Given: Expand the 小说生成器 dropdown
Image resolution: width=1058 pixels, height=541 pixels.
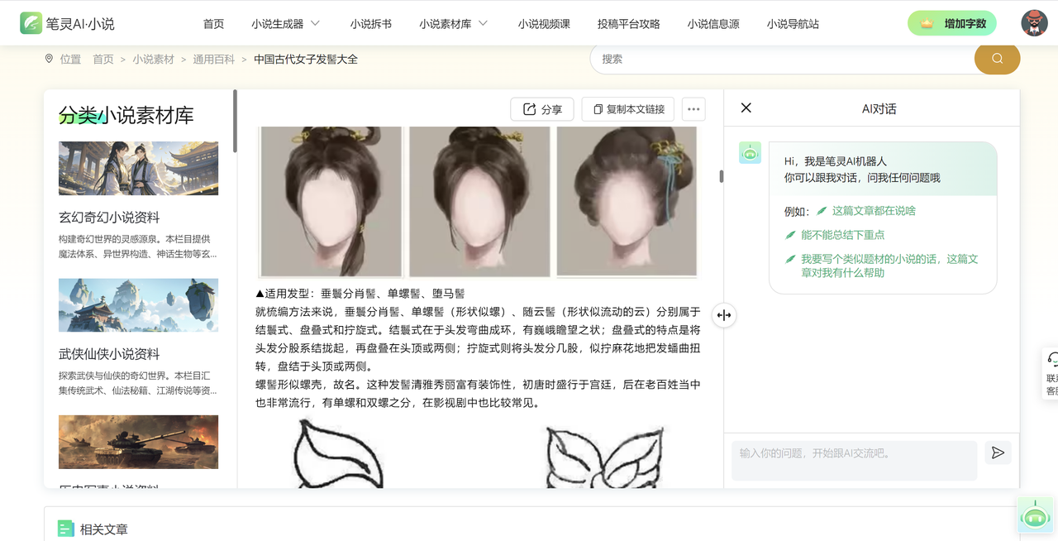Looking at the screenshot, I should pos(285,24).
